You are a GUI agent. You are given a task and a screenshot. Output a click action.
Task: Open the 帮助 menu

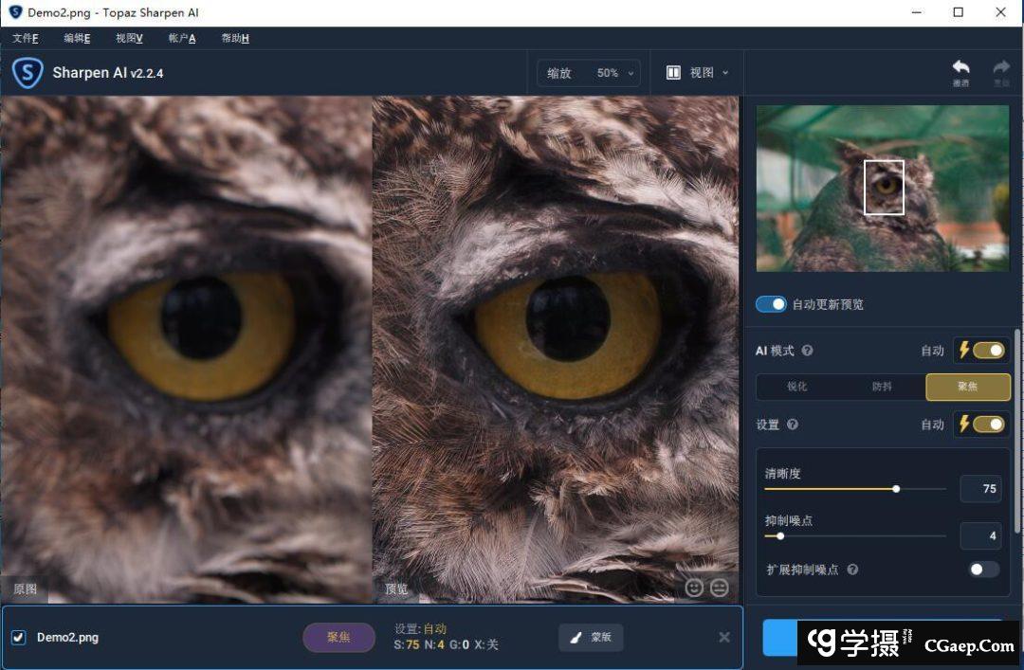click(235, 38)
